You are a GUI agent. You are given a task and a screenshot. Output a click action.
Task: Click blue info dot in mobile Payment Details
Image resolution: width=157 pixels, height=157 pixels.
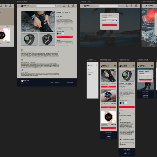151,76
